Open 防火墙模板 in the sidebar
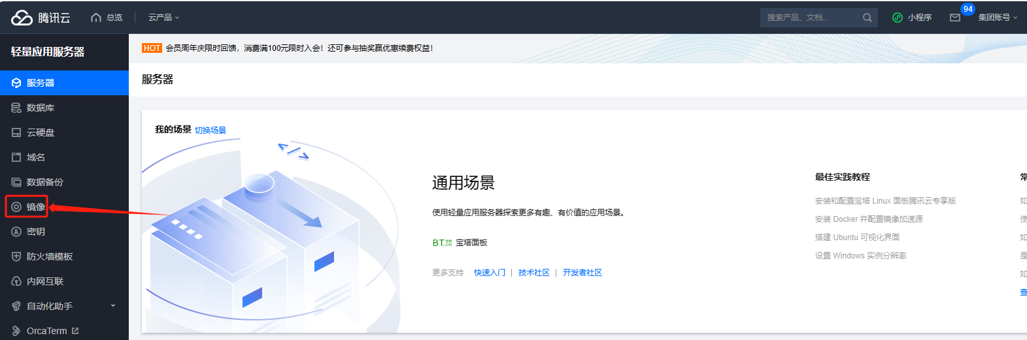This screenshot has width=1027, height=340. (x=64, y=256)
